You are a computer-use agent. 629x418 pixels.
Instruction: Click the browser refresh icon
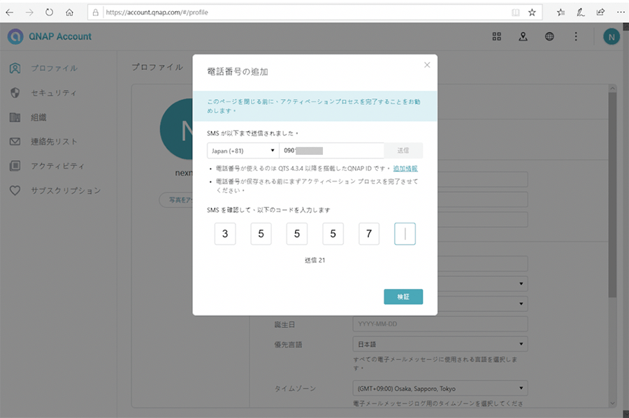(x=49, y=12)
